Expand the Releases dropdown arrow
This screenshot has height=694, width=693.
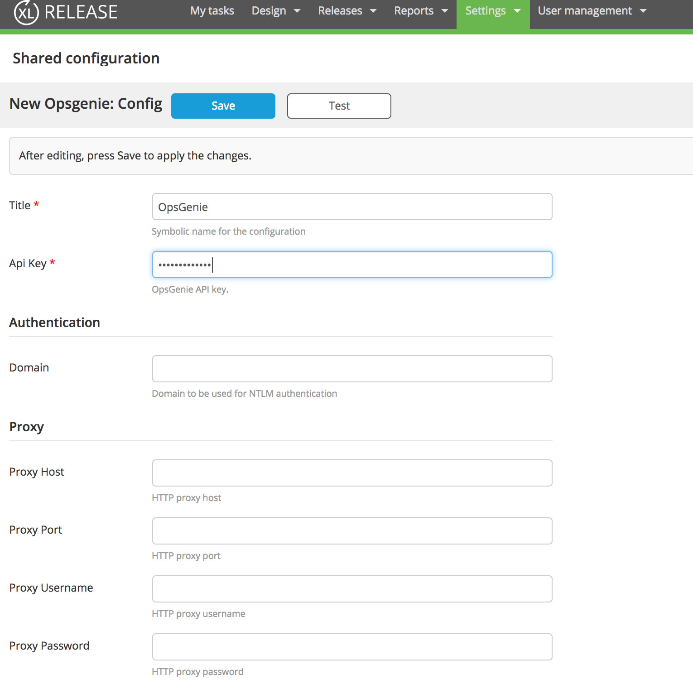(x=373, y=11)
